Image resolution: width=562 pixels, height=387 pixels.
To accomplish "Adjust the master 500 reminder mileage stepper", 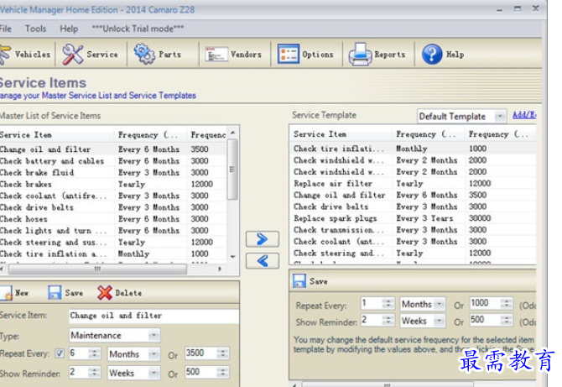I will click(x=222, y=373).
